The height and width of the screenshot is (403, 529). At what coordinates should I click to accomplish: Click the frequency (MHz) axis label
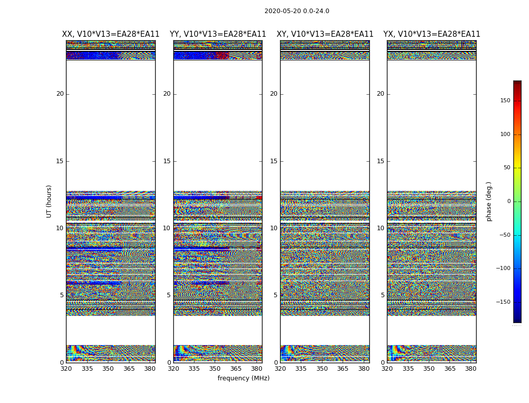tap(243, 378)
